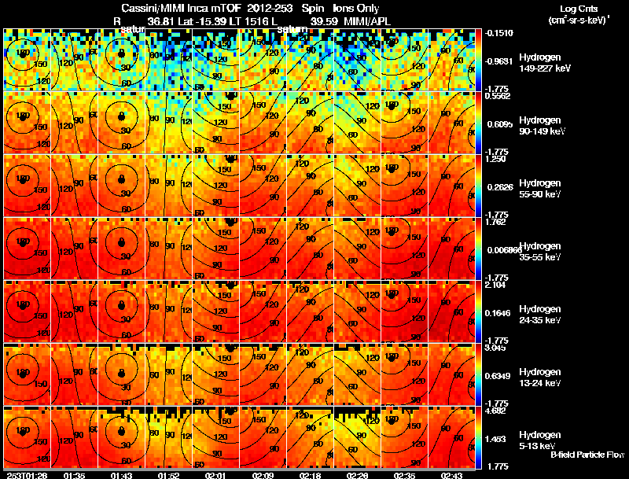The width and height of the screenshot is (629, 479).
Task: Click the Cassini/MIMI Inca mTOF title text
Action: coord(180,8)
